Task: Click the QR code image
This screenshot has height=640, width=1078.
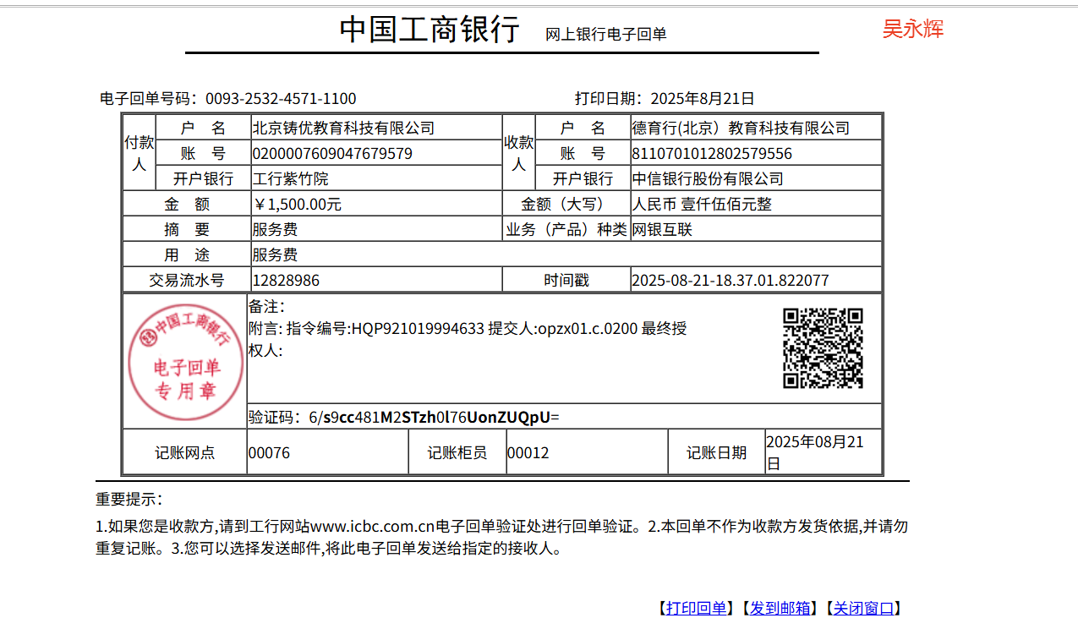Action: [823, 348]
